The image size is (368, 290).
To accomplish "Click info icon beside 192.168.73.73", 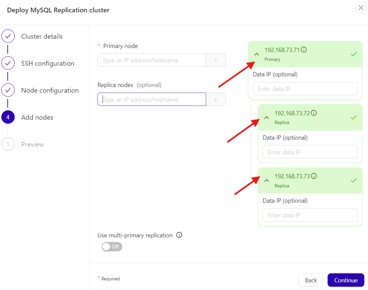I will point(314,176).
